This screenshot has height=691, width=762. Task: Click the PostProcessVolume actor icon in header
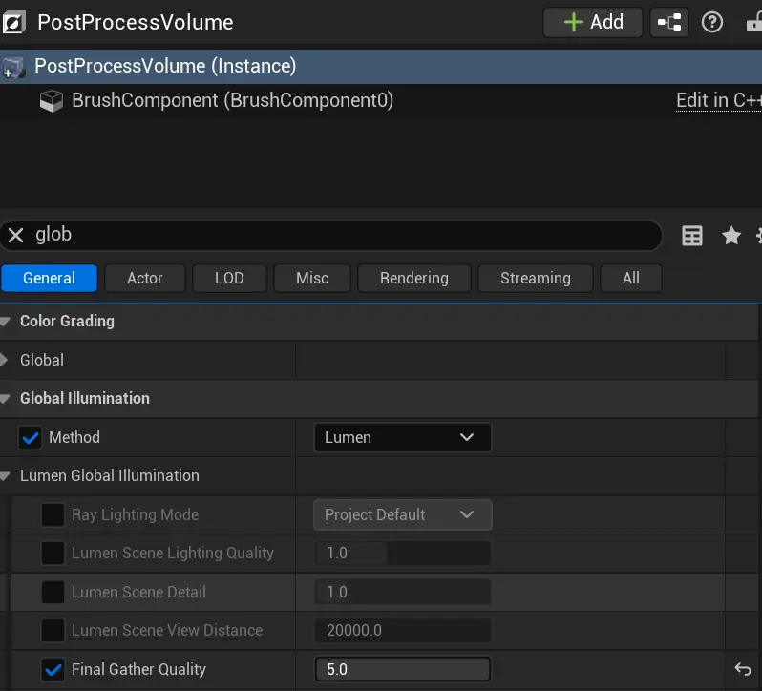14,22
